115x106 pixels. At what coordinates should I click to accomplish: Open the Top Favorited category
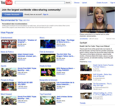[x=45, y=94]
